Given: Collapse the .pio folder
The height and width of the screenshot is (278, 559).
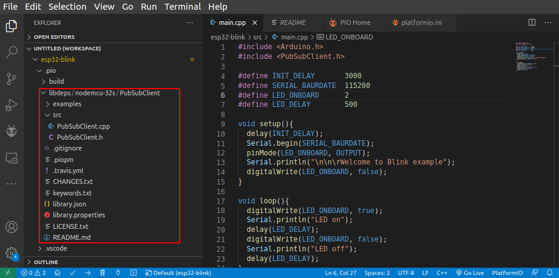Looking at the screenshot, I should pyautogui.click(x=113, y=70).
